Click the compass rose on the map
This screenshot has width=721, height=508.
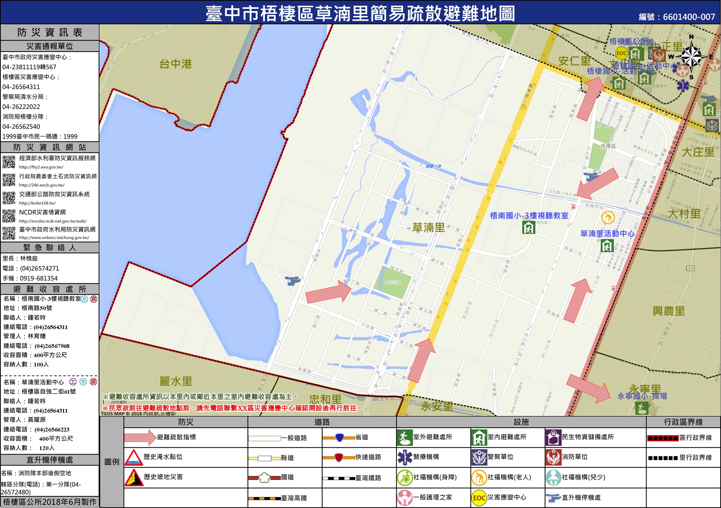pyautogui.click(x=692, y=57)
